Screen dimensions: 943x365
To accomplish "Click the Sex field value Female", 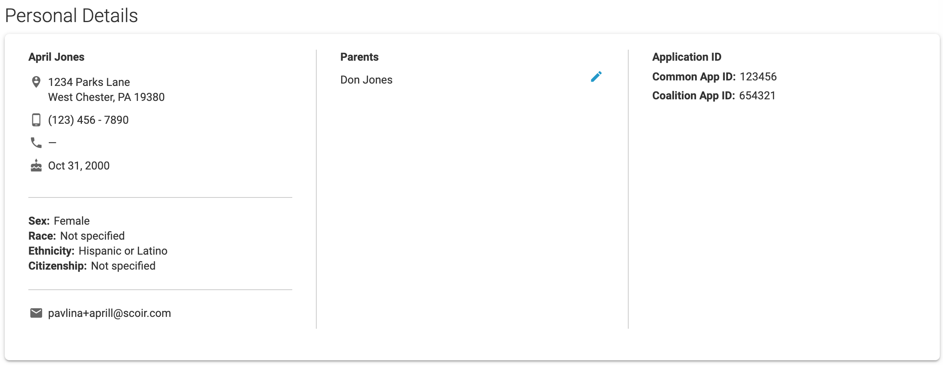I will (x=72, y=221).
